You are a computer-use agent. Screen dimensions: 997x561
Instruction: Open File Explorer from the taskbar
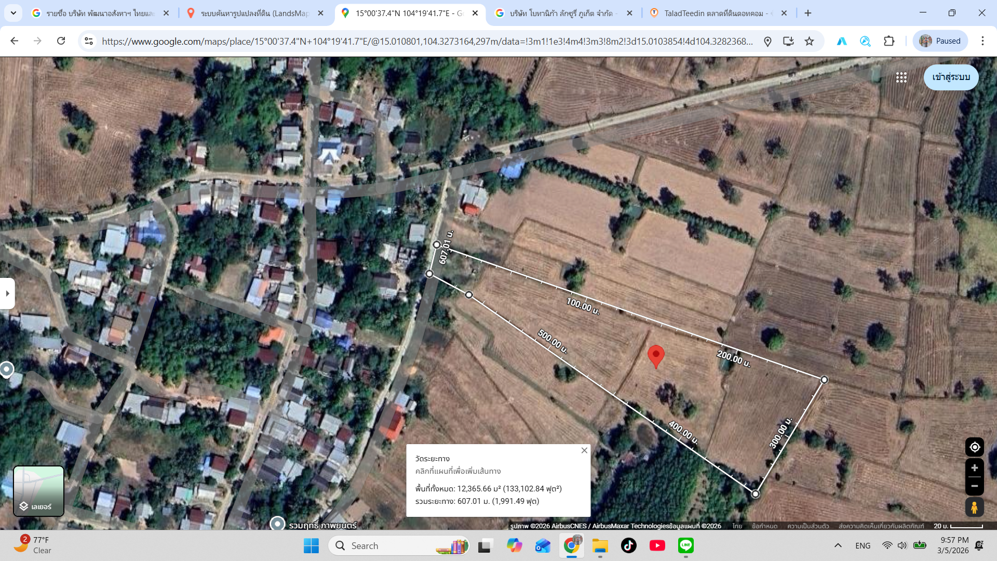[600, 545]
